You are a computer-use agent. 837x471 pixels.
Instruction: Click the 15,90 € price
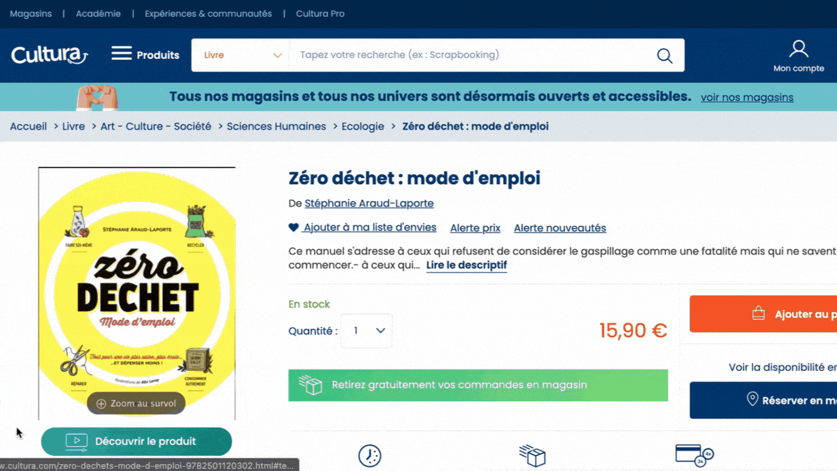[633, 330]
